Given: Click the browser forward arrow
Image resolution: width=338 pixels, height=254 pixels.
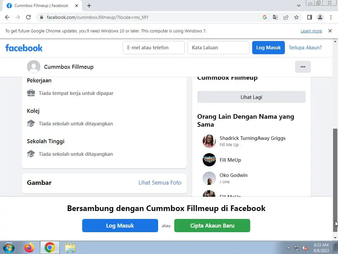Looking at the screenshot, I should point(18,17).
